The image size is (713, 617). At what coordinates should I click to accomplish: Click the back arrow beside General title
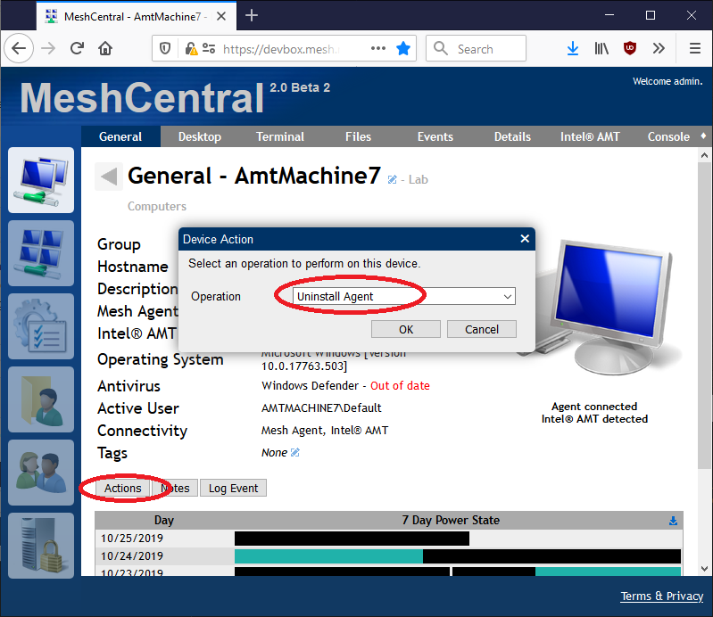(x=109, y=176)
